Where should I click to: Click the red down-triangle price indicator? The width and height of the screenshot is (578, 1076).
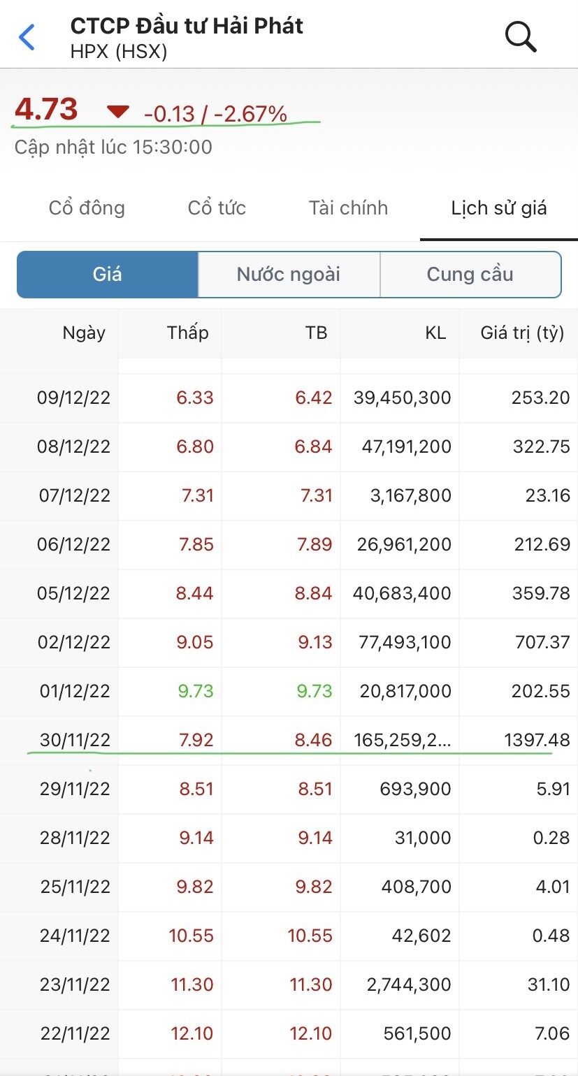click(x=118, y=111)
